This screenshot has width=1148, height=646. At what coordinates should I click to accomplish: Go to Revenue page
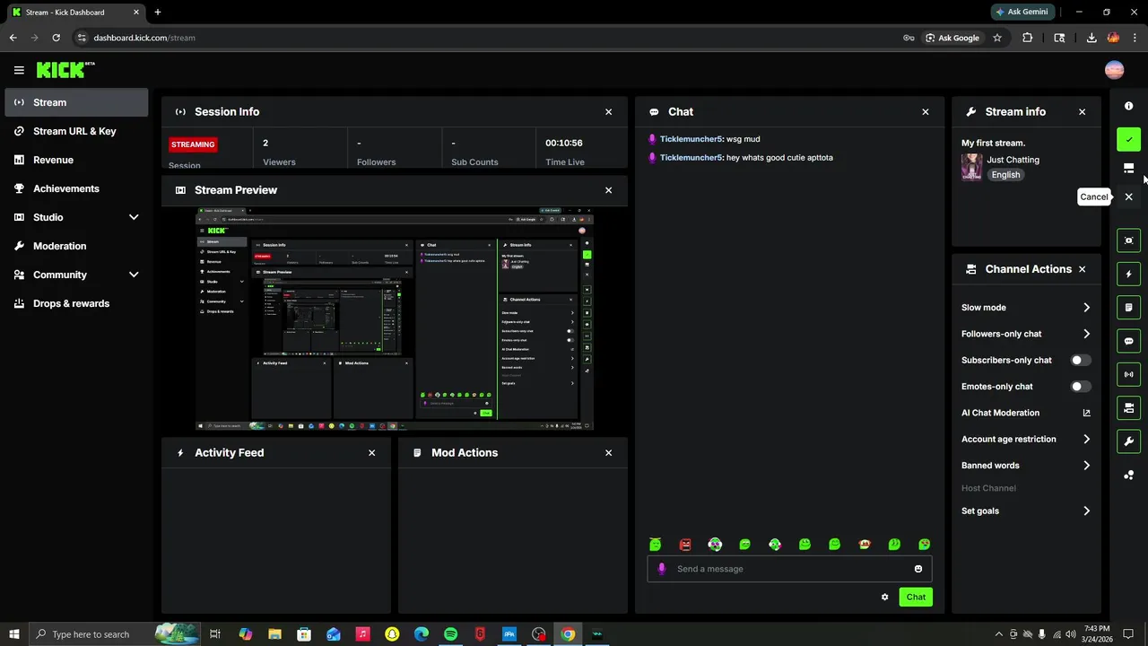click(76, 160)
